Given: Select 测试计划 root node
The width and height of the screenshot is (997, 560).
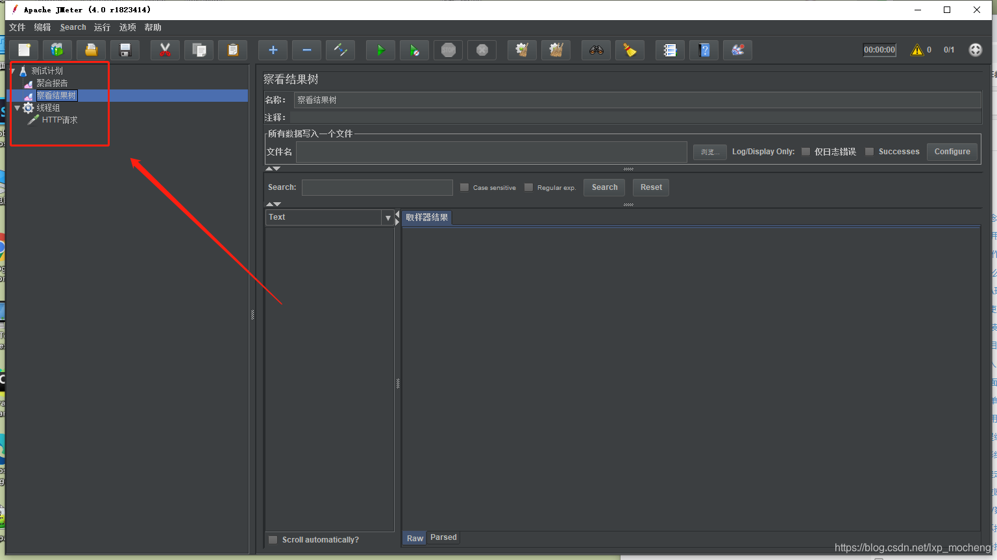Looking at the screenshot, I should click(x=47, y=71).
